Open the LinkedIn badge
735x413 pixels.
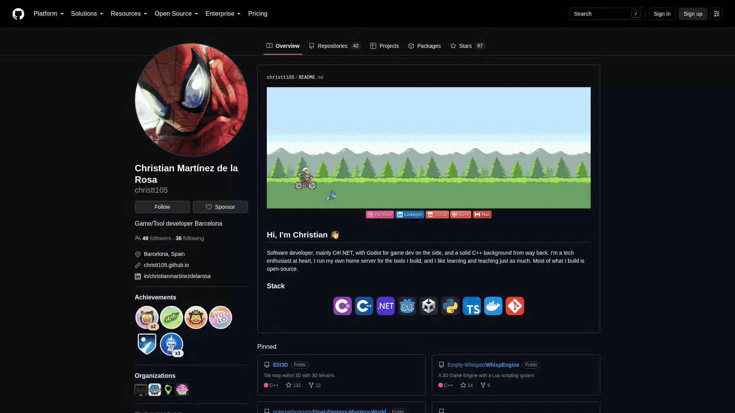click(x=410, y=215)
